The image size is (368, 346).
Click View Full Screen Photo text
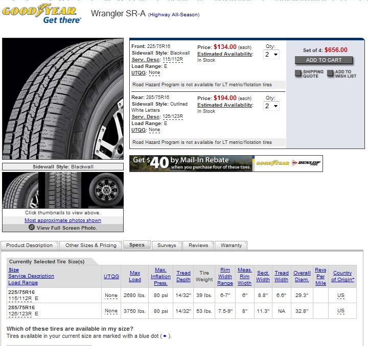[66, 228]
